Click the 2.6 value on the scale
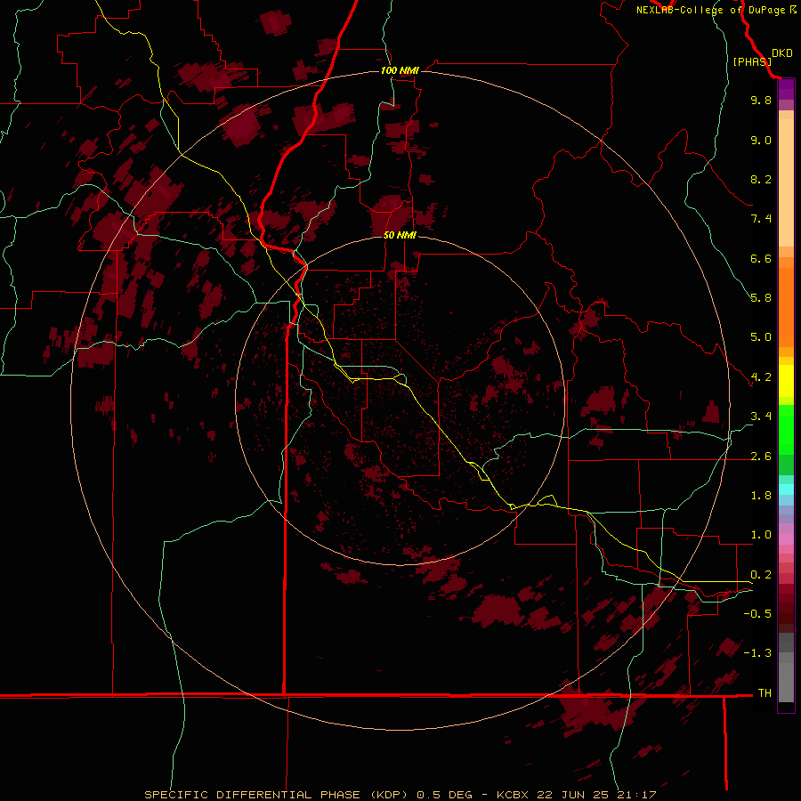Image resolution: width=801 pixels, height=801 pixels. [761, 457]
